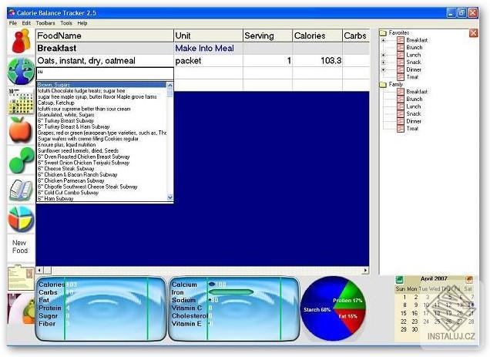The height and width of the screenshot is (357, 490).
Task: Open the calendar icon in sidebar
Action: tap(21, 101)
